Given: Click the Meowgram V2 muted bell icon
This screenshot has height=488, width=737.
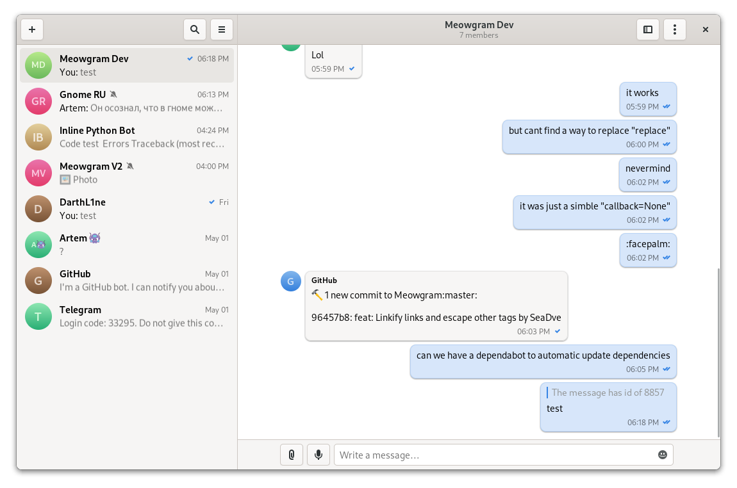Looking at the screenshot, I should pyautogui.click(x=130, y=167).
